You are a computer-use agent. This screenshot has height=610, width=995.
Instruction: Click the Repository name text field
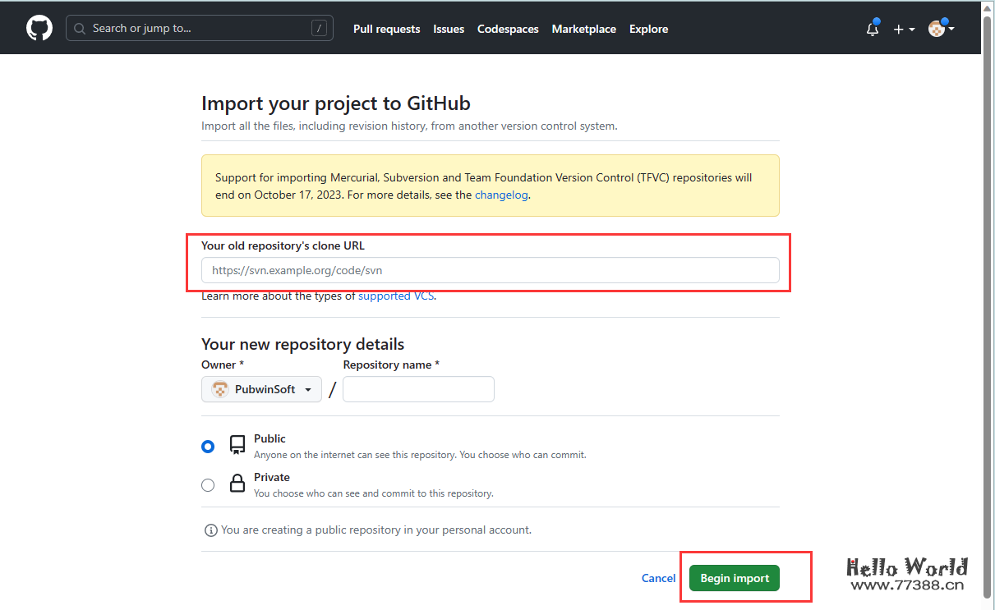click(418, 389)
